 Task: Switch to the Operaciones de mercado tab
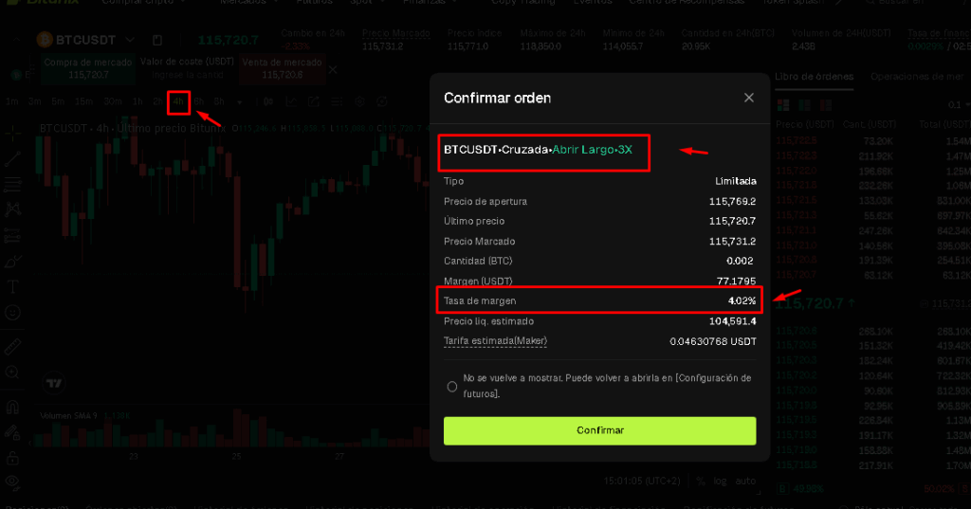point(915,76)
